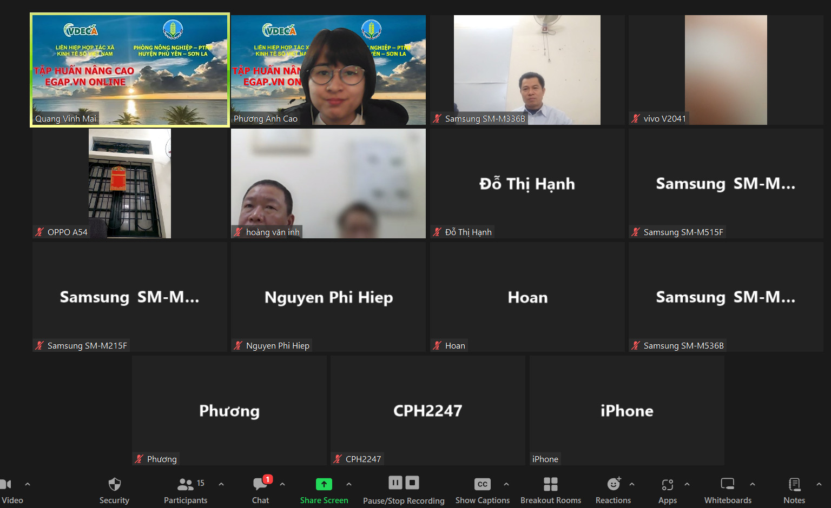
Task: Expand the arrow next to Participants
Action: pos(221,484)
